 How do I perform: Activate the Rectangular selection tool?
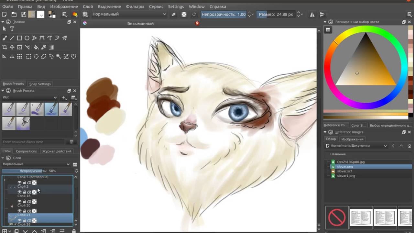point(28,57)
